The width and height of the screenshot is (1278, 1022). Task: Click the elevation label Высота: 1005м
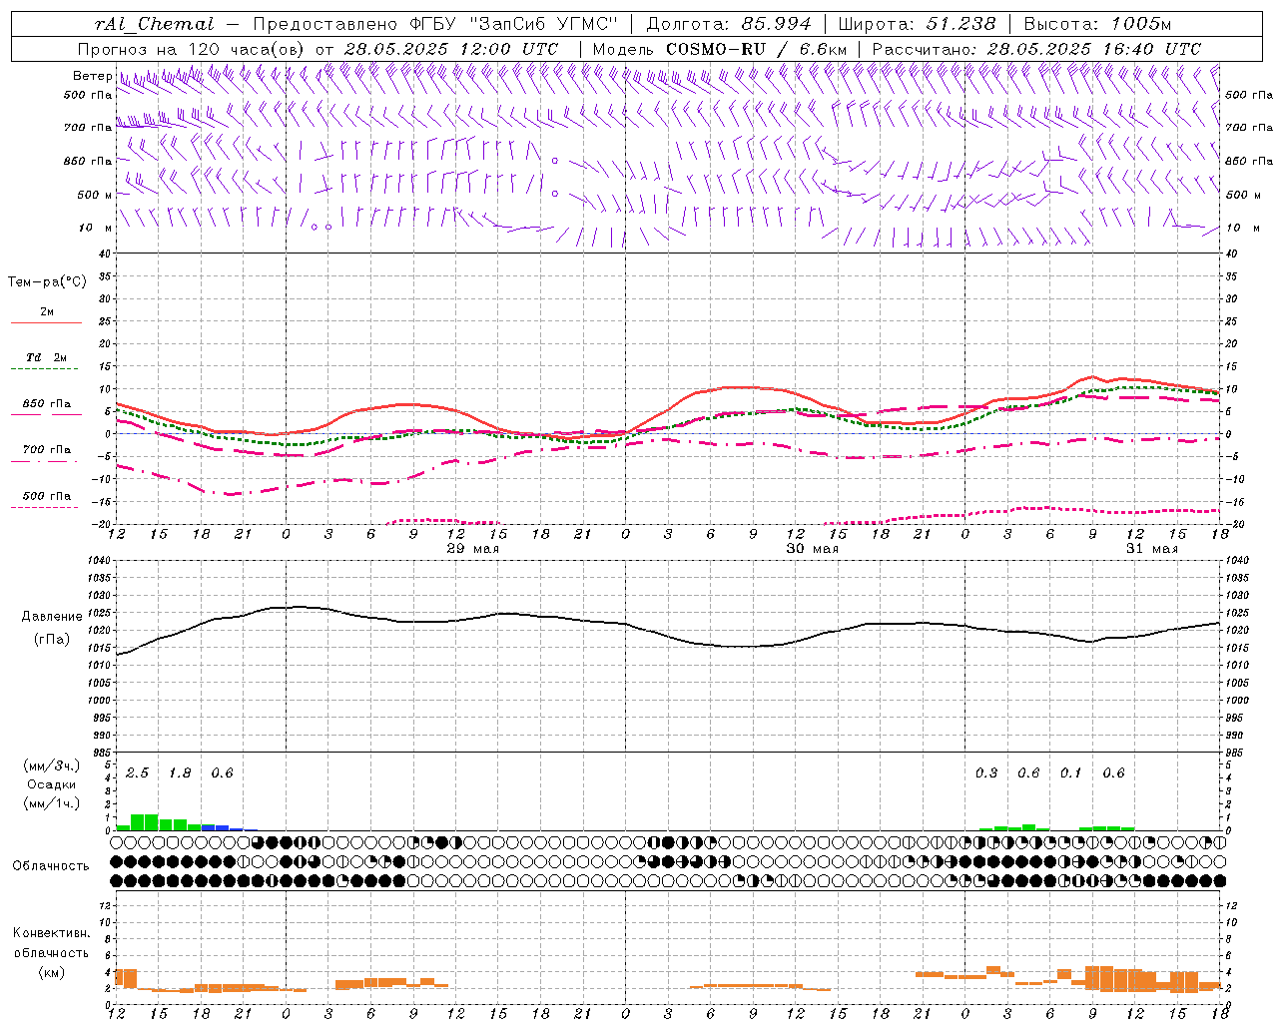(1097, 24)
